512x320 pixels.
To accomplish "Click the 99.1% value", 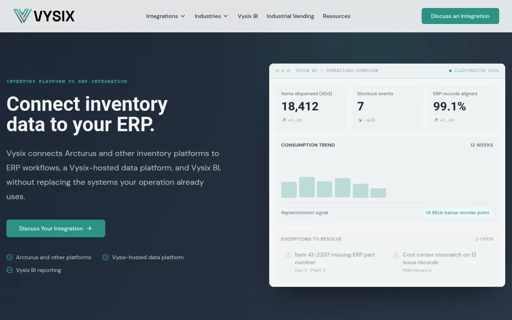I will tap(450, 106).
